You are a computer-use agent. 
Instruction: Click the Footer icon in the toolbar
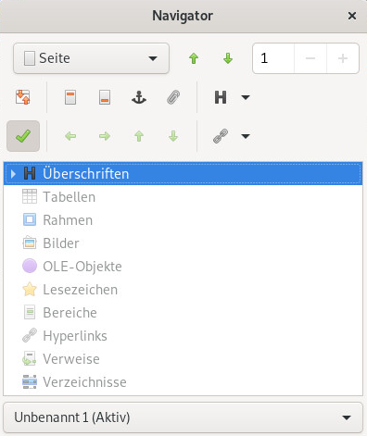point(105,97)
